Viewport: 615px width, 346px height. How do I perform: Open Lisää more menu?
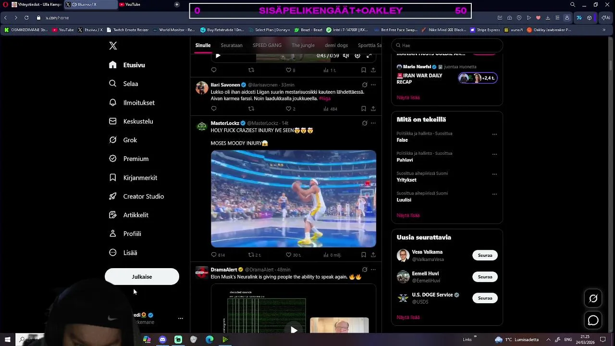(123, 252)
